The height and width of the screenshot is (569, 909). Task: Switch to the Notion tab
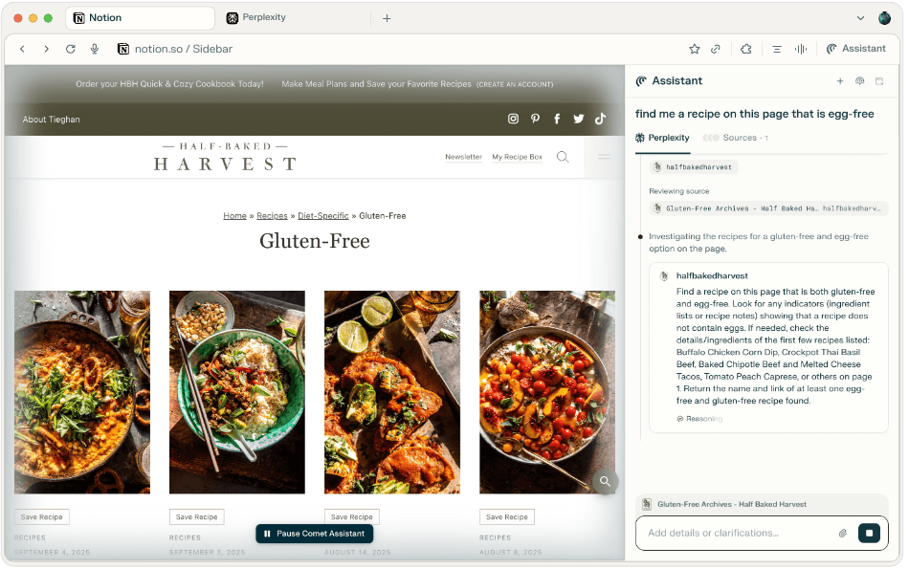pyautogui.click(x=140, y=18)
